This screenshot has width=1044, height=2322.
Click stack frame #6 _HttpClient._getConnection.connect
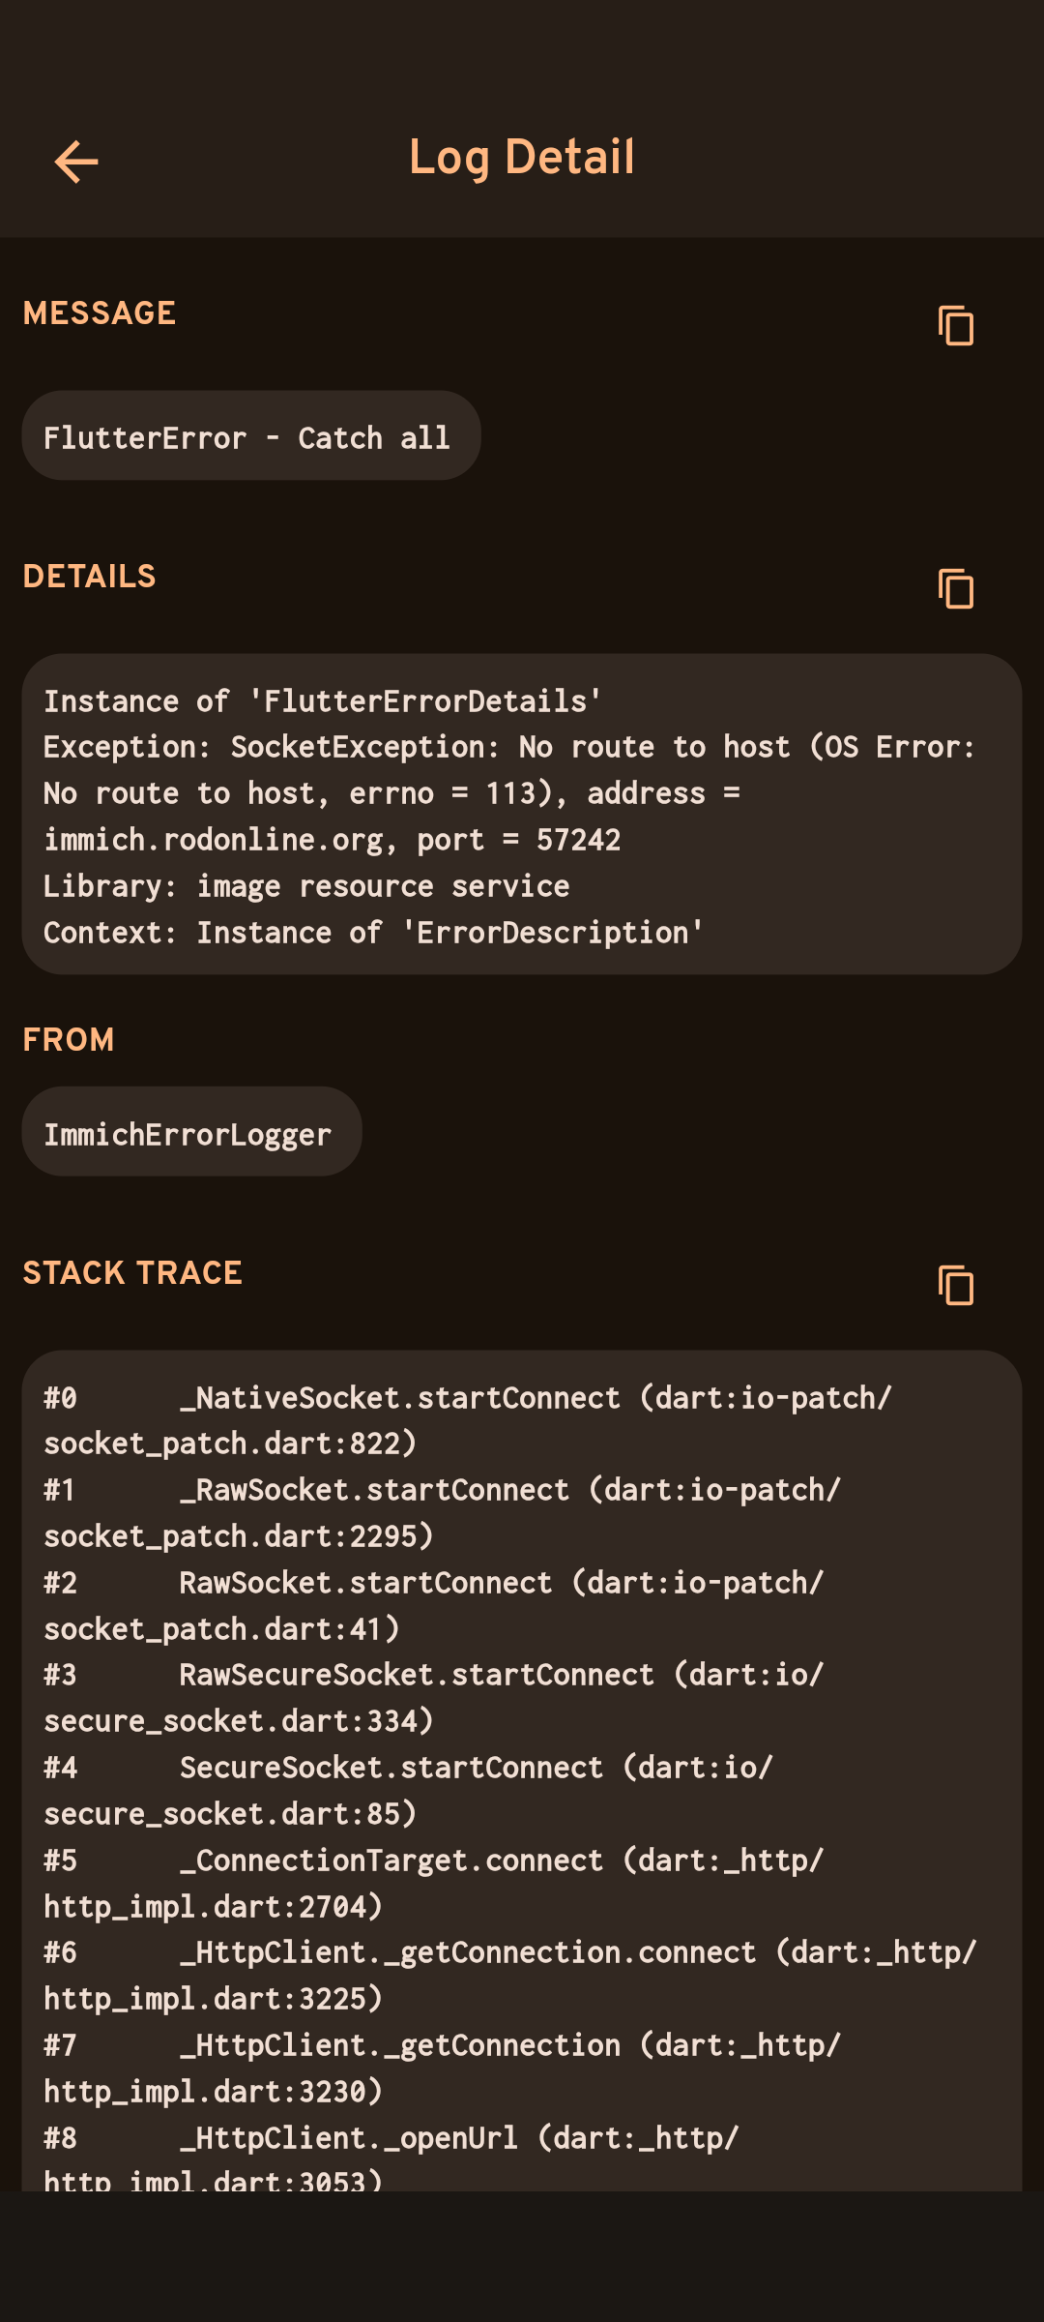pos(468,1952)
